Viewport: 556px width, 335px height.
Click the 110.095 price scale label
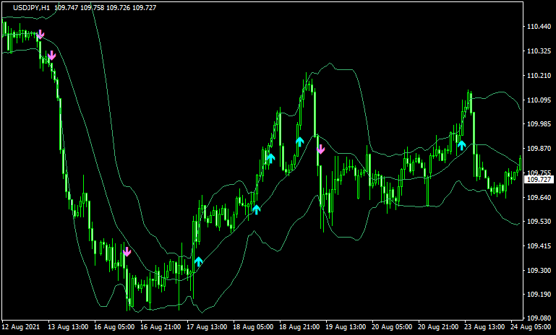(536, 100)
